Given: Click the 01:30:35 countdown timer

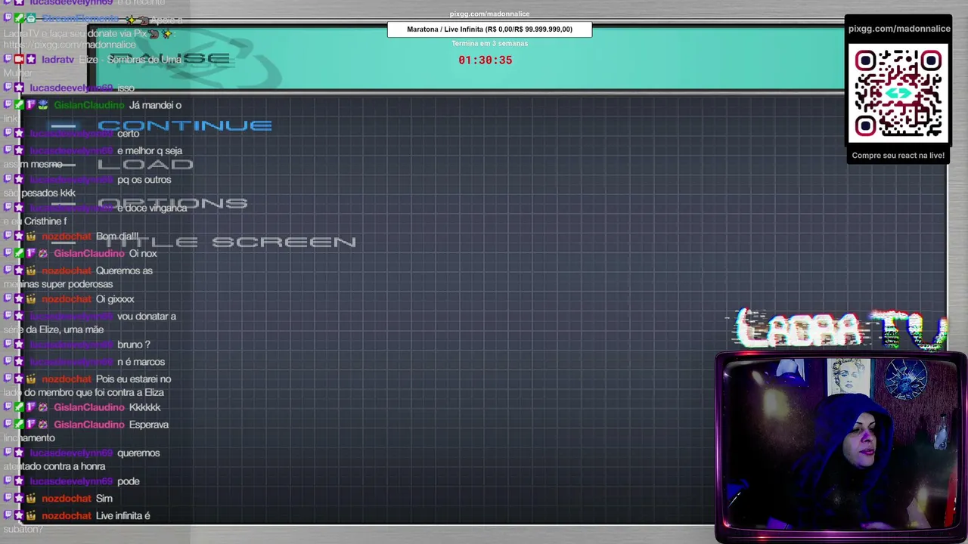Looking at the screenshot, I should (x=486, y=60).
